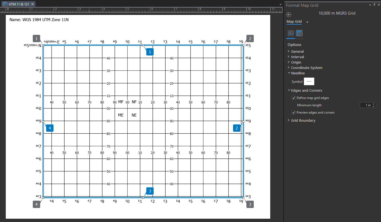This screenshot has height=222, width=381.
Task: Click the Minimum length value field
Action: click(366, 105)
